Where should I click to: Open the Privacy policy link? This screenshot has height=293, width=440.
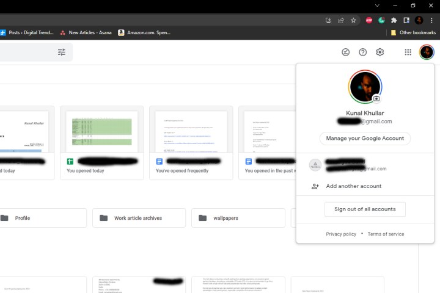tap(341, 234)
